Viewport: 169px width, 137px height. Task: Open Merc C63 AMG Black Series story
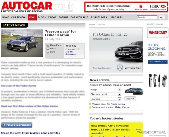(x=110, y=131)
